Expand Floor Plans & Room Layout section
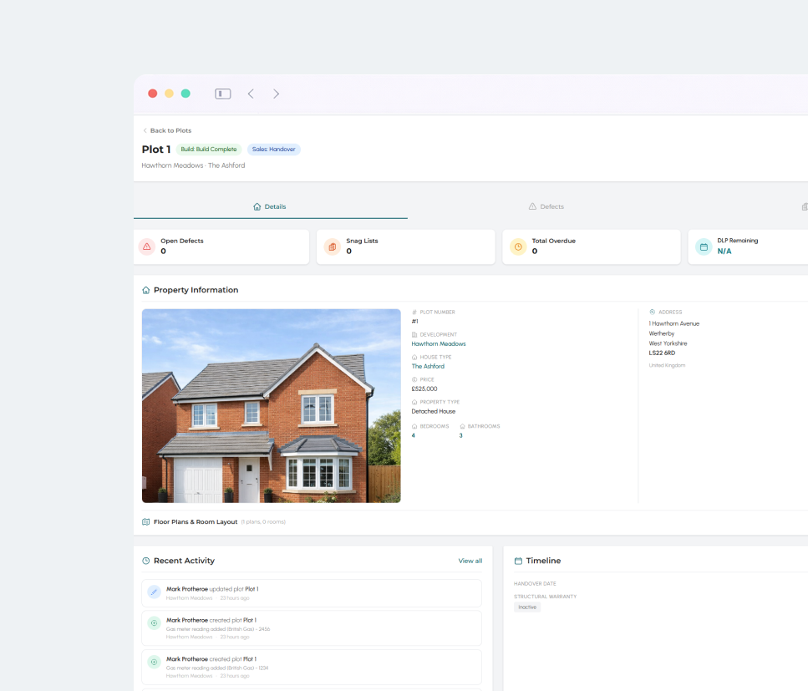Image resolution: width=808 pixels, height=691 pixels. click(x=196, y=522)
